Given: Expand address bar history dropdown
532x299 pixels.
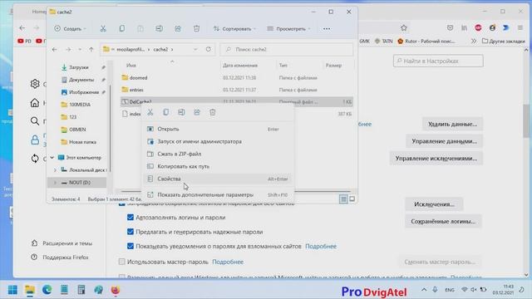Looking at the screenshot, I should coord(195,50).
